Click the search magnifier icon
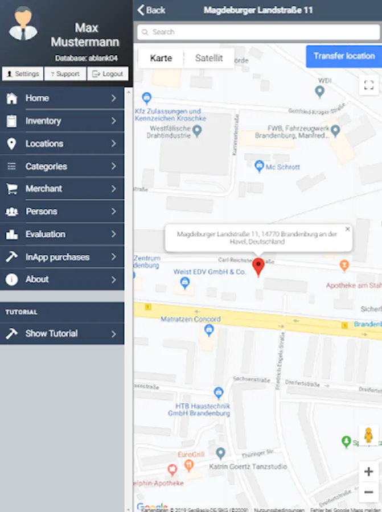This screenshot has height=512, width=382. pos(145,32)
